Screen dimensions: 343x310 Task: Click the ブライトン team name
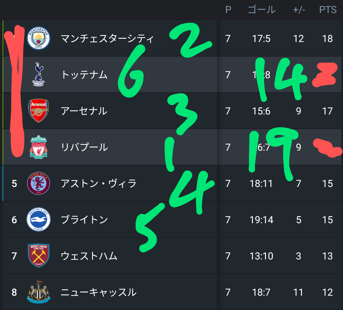point(84,220)
